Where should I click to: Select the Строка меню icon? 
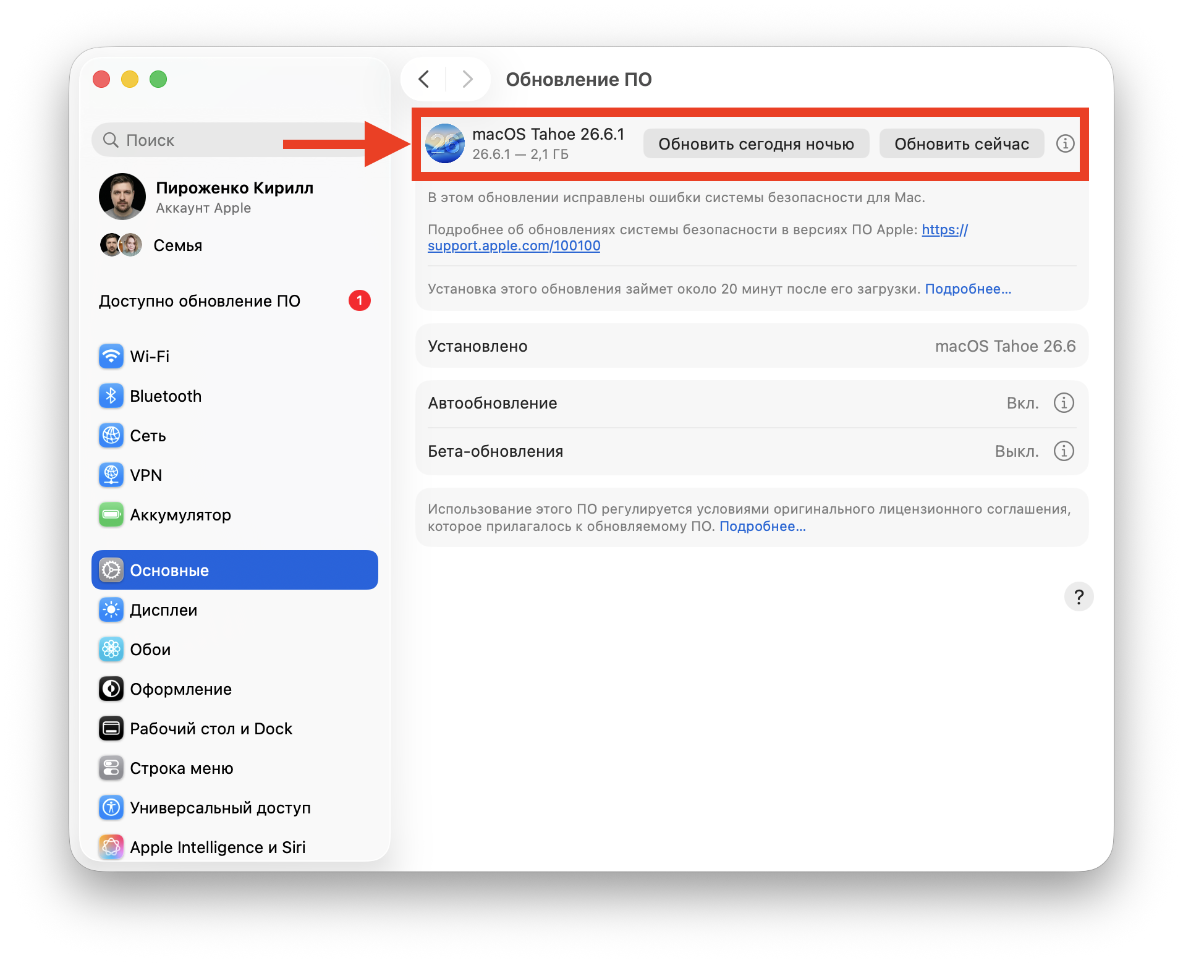click(x=111, y=768)
